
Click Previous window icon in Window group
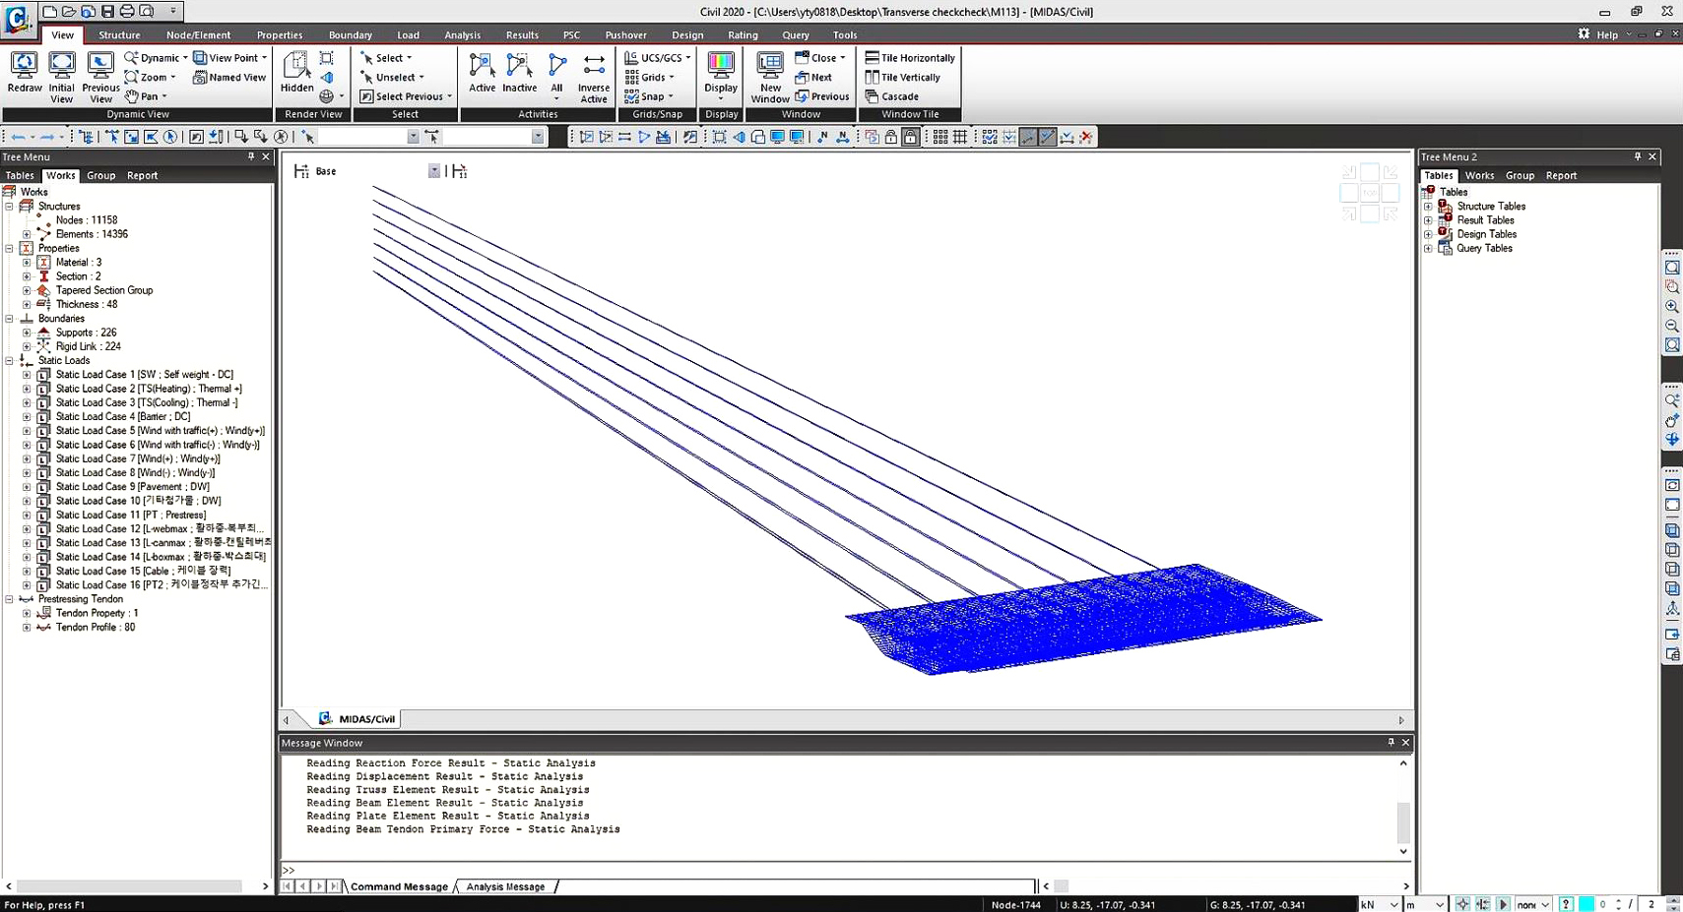[x=802, y=96]
